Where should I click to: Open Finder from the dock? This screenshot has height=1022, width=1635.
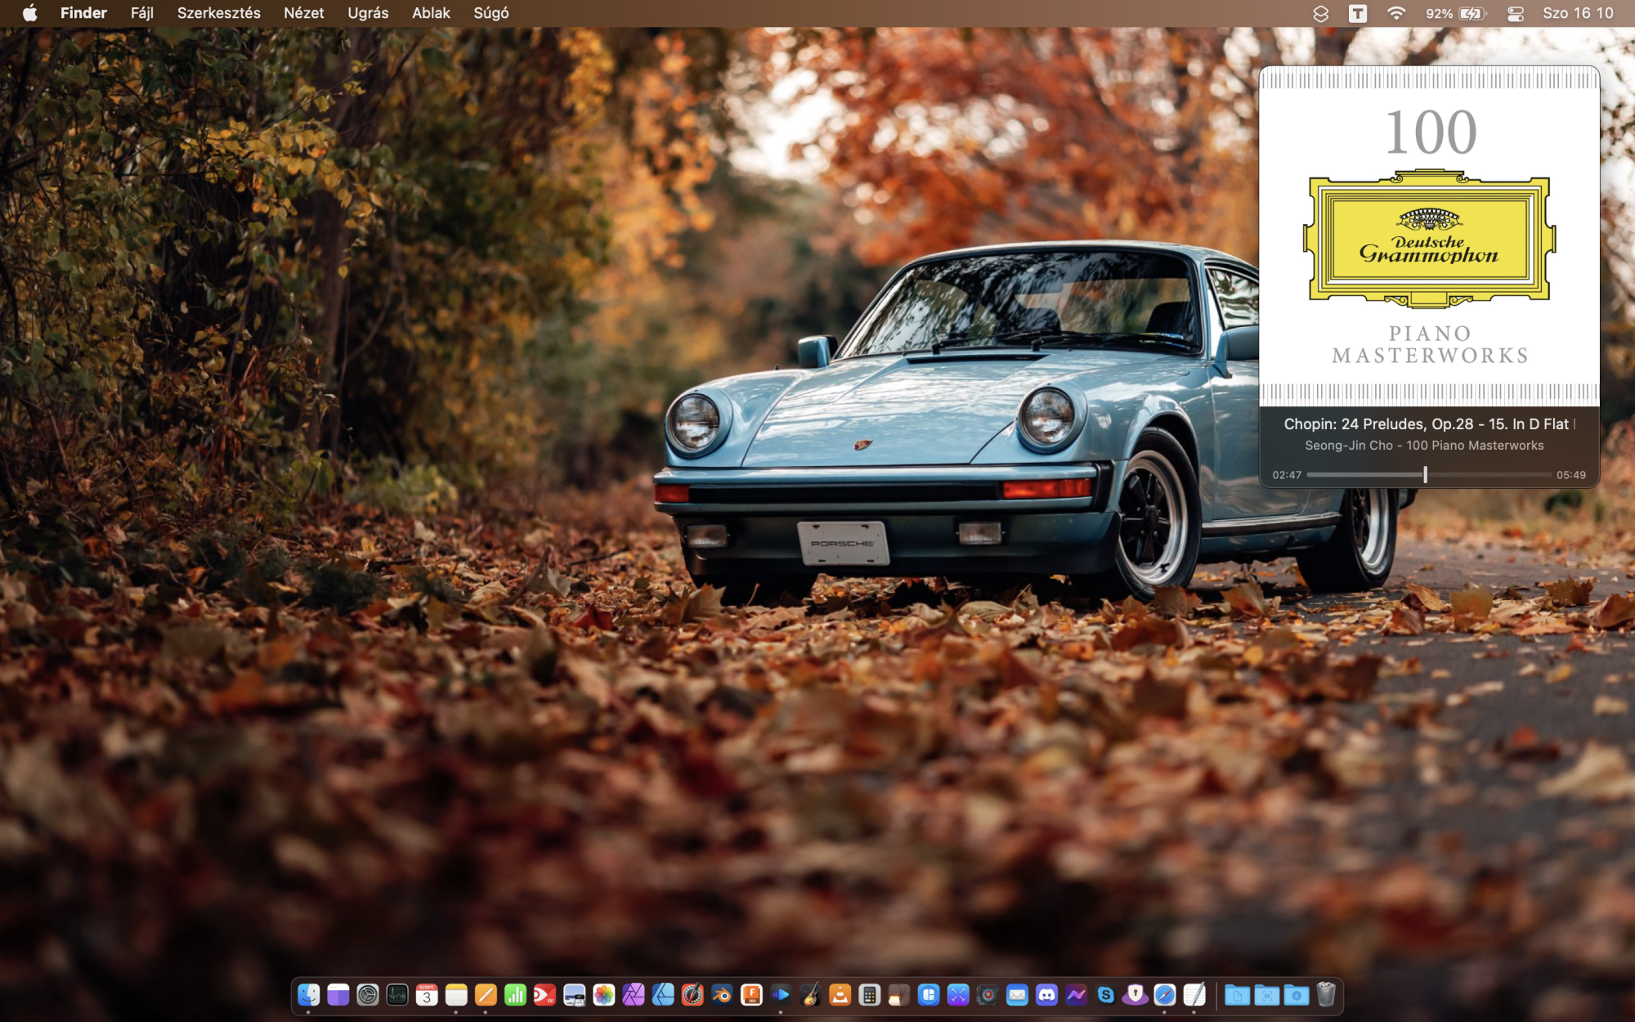308,995
